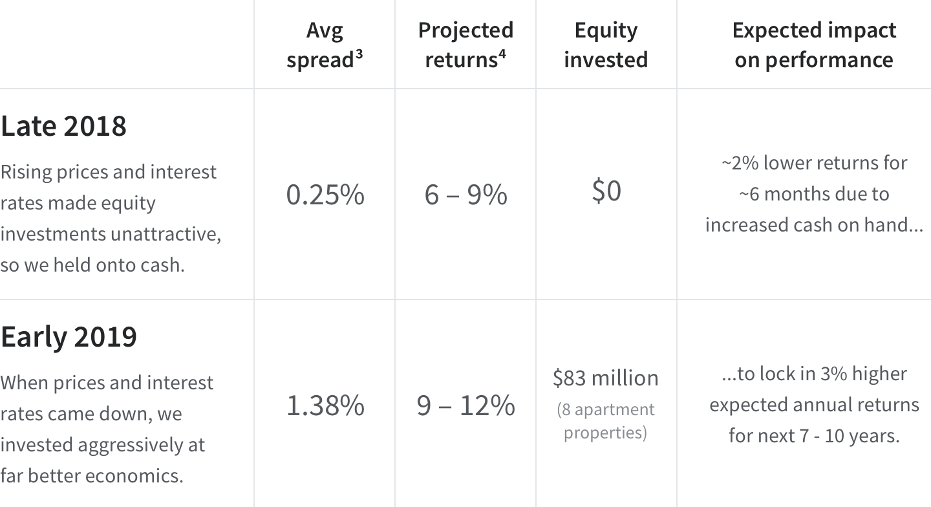
Task: Click the Avg spread column header
Action: pos(324,45)
